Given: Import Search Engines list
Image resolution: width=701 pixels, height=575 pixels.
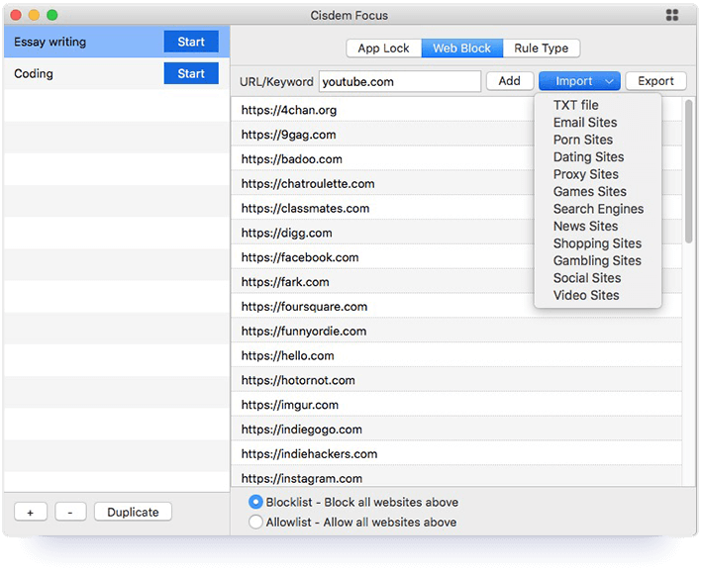Looking at the screenshot, I should (598, 209).
